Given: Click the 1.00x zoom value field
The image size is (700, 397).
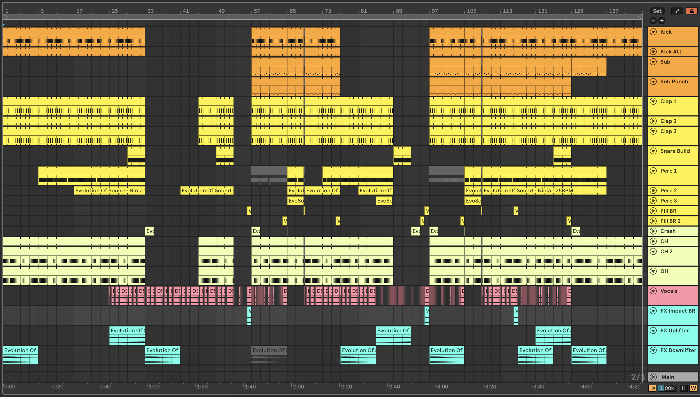Looking at the screenshot, I should [x=667, y=388].
